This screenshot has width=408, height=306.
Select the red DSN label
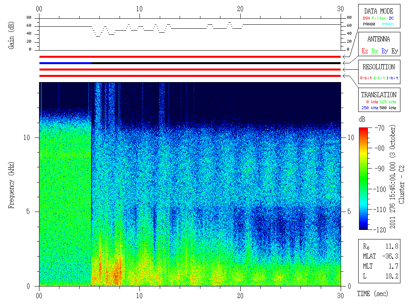click(x=366, y=18)
